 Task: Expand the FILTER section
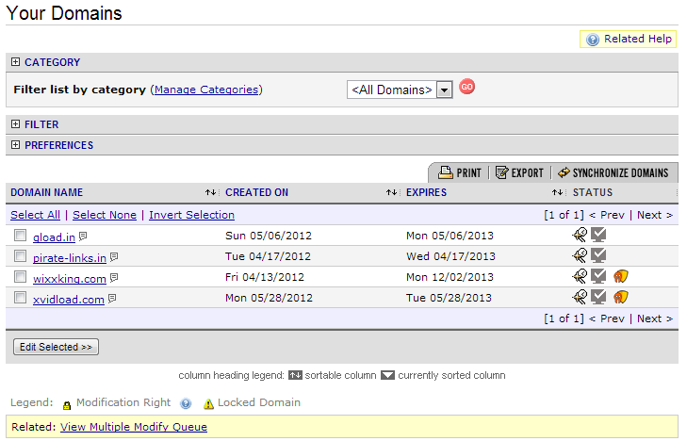(15, 124)
